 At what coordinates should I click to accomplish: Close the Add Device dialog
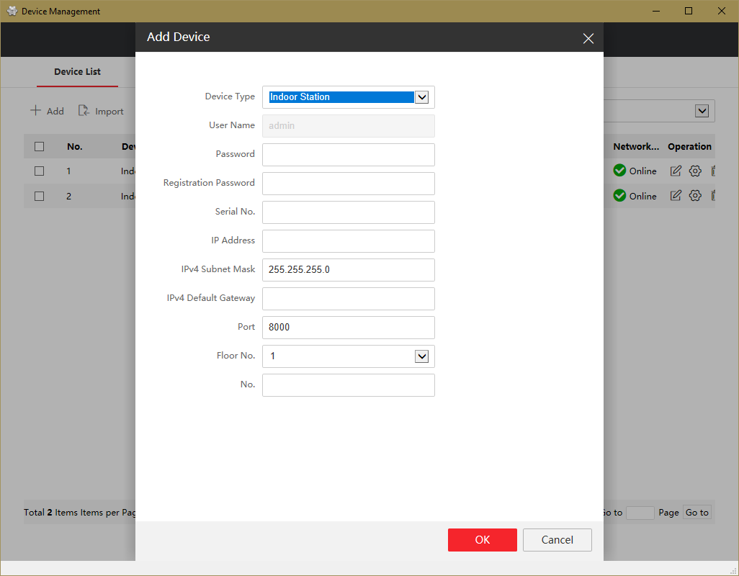[588, 38]
